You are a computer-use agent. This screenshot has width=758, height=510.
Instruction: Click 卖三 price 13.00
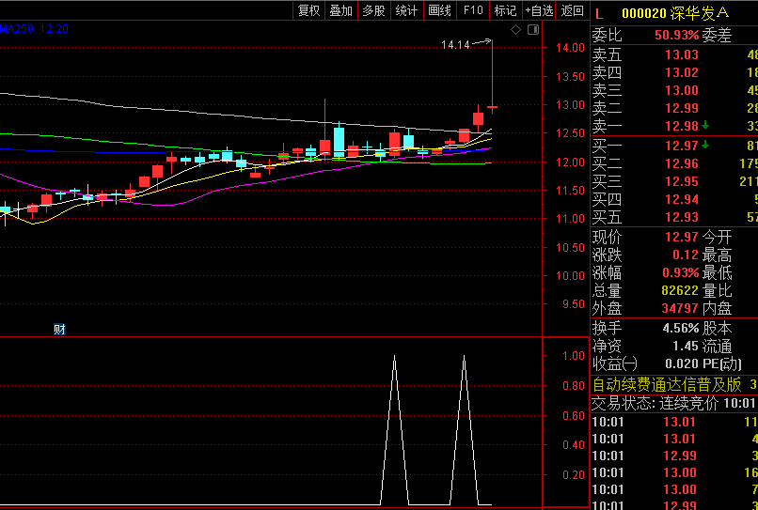(x=682, y=90)
